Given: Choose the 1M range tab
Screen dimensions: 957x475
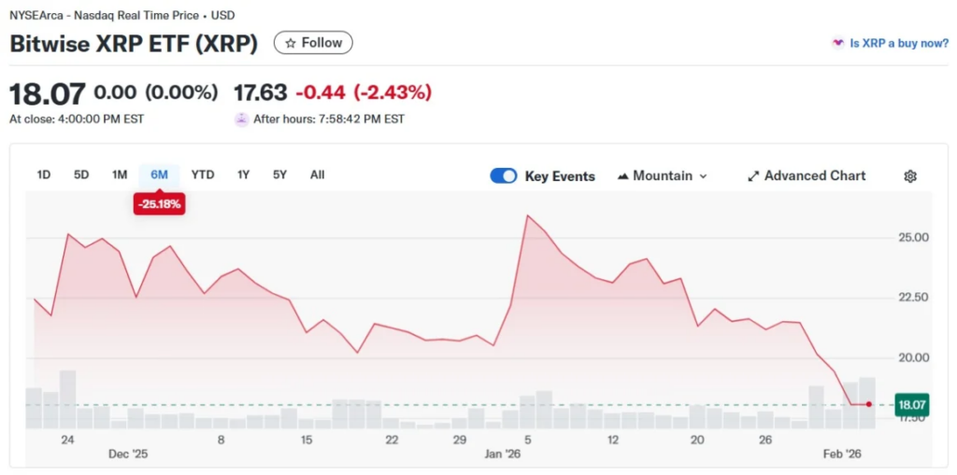Looking at the screenshot, I should [120, 175].
